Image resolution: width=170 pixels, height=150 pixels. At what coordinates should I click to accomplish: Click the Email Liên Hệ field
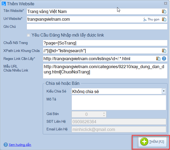(x=119, y=129)
